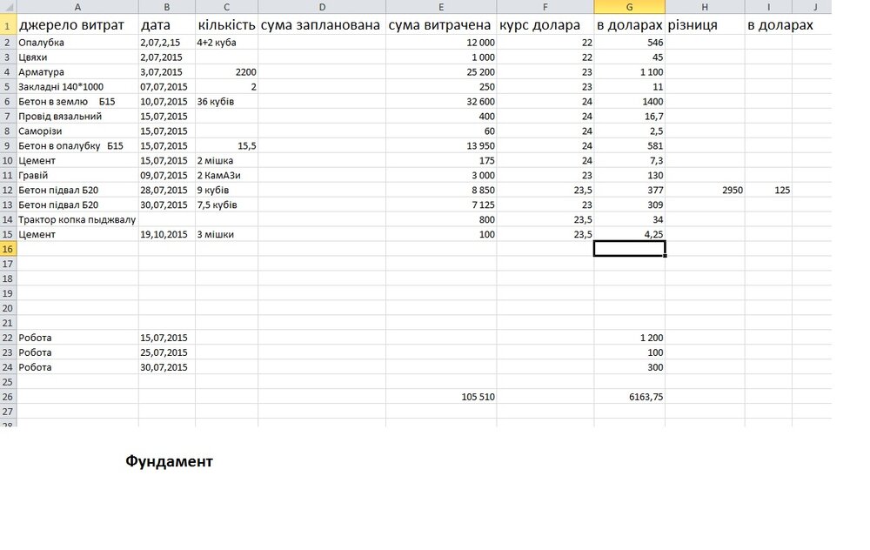Select the quantity cell '3 мішки'
The image size is (870, 550).
(x=226, y=234)
